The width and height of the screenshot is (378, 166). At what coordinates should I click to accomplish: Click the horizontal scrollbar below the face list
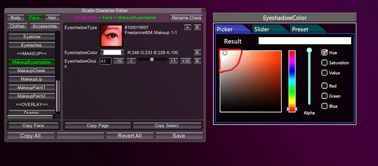30,117
